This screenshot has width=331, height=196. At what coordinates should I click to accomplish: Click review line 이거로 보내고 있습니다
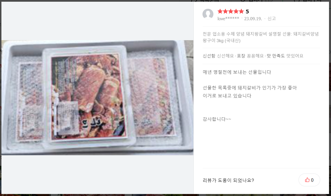(x=227, y=96)
